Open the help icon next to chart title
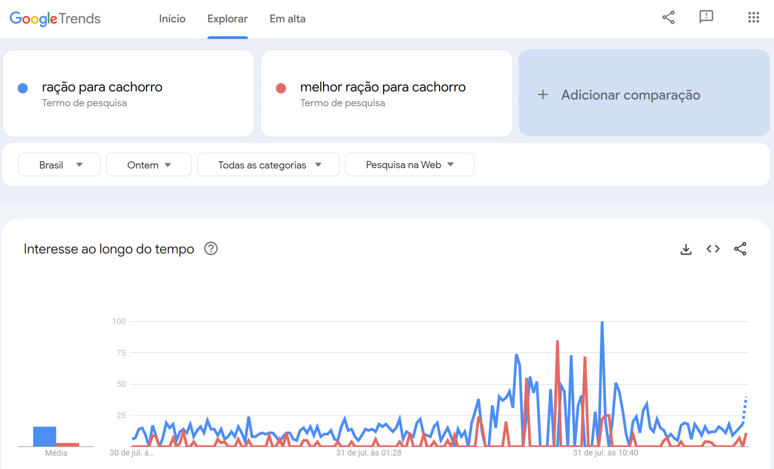This screenshot has height=469, width=774. tap(210, 249)
